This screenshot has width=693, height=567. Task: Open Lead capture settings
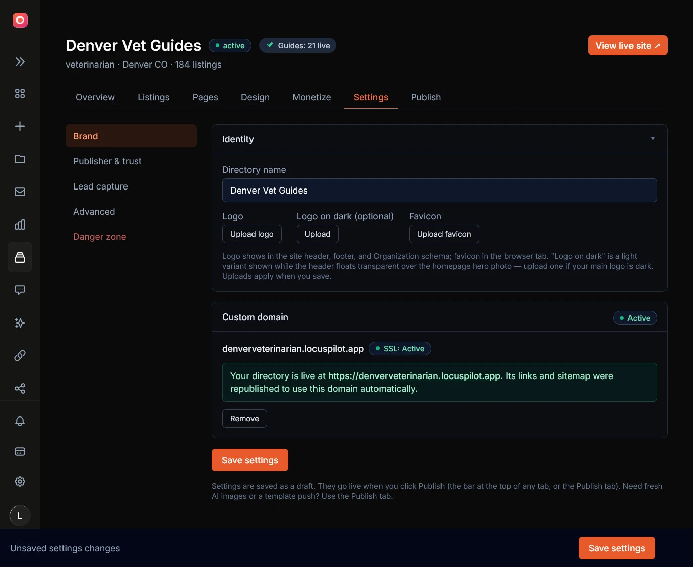pos(131,186)
